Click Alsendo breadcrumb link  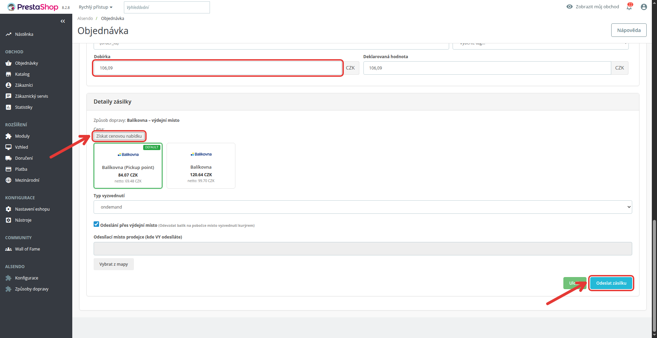click(85, 19)
